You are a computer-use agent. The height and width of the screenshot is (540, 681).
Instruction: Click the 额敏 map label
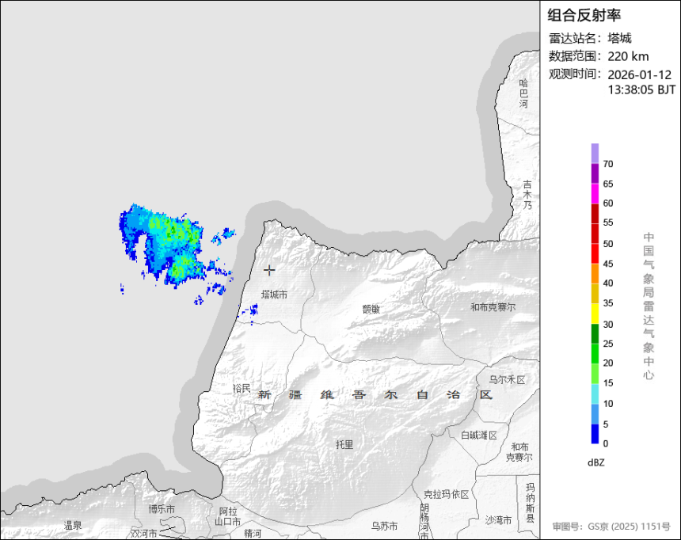(371, 309)
